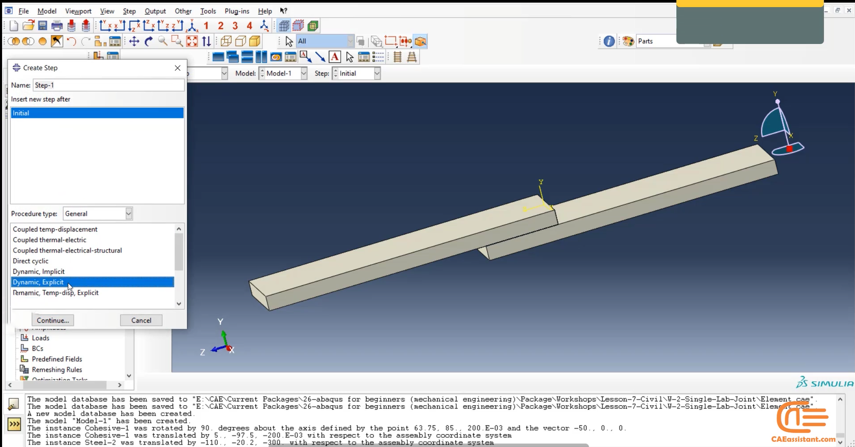Open the Step menu
The width and height of the screenshot is (855, 447).
129,11
